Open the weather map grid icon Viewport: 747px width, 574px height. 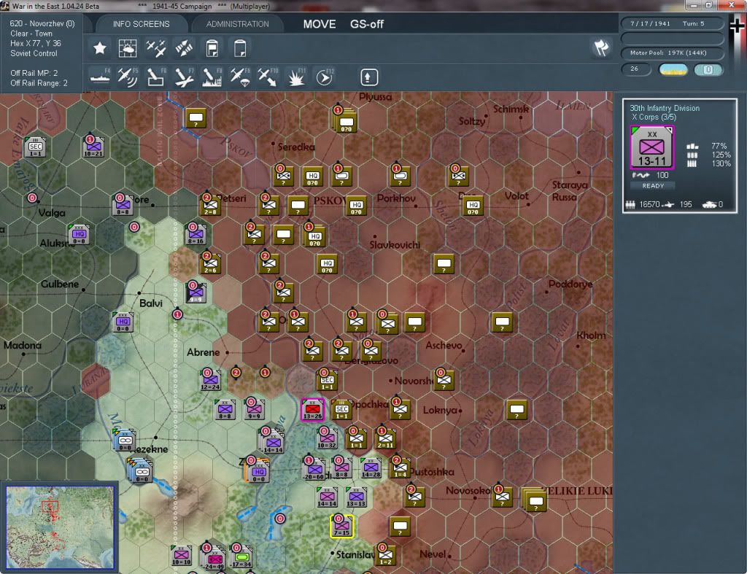tap(128, 48)
